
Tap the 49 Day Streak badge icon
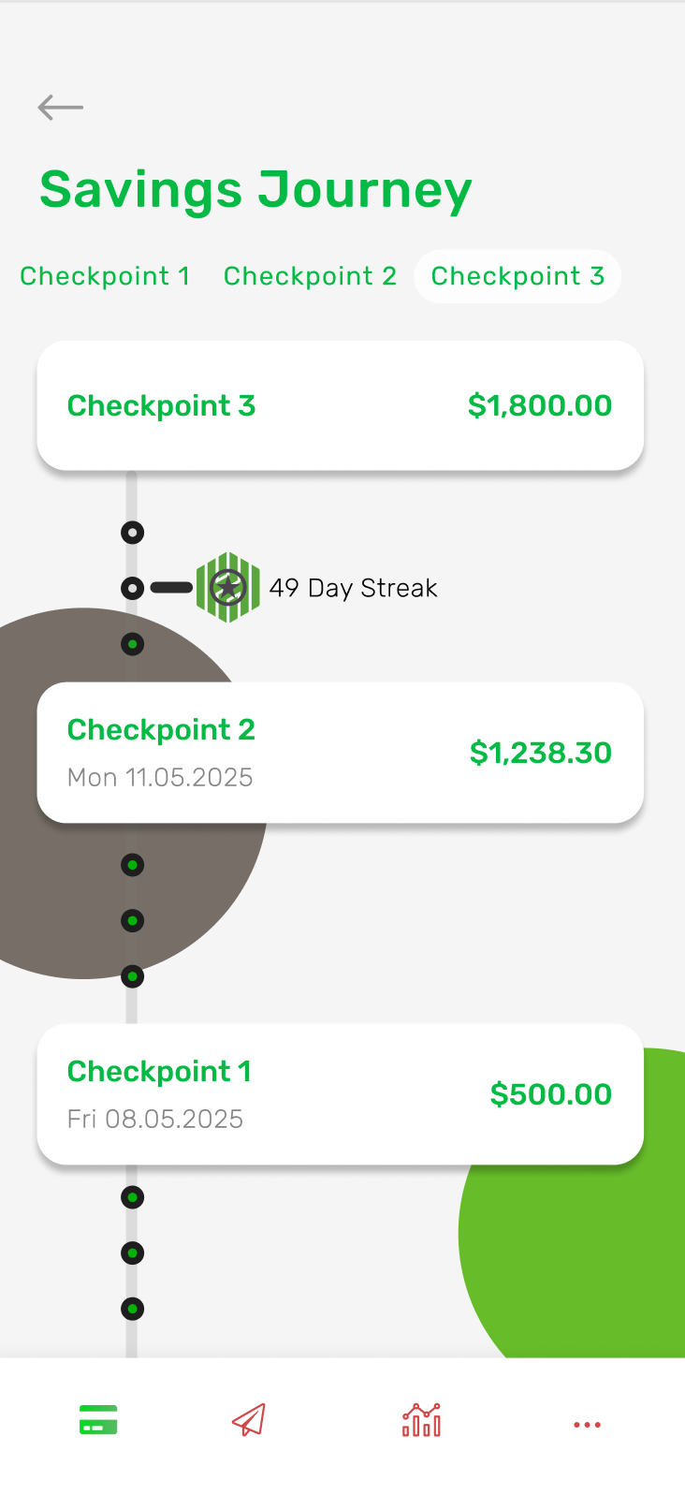(228, 588)
